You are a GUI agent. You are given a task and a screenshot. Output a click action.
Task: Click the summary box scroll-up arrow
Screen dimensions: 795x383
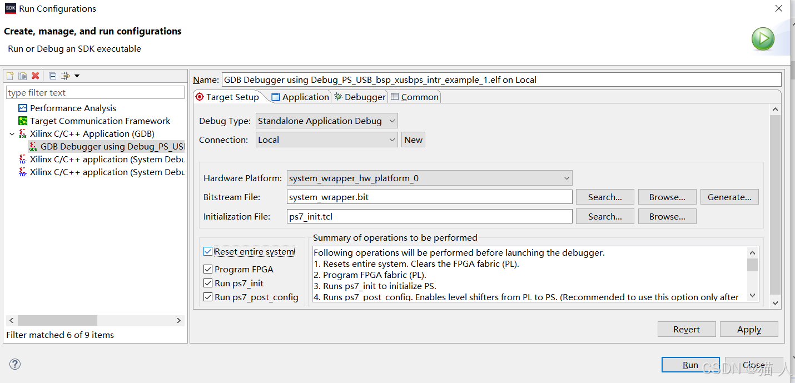[753, 253]
